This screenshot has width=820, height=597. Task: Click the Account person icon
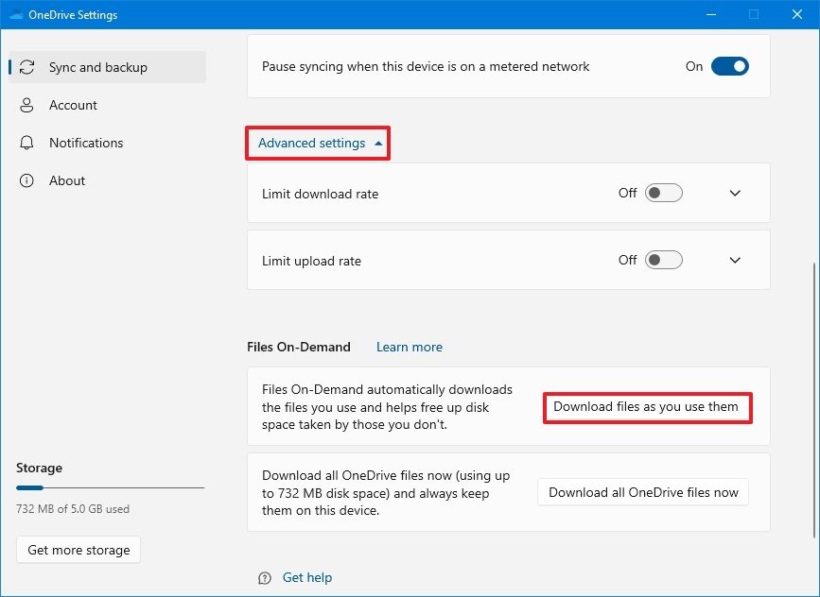(x=26, y=105)
